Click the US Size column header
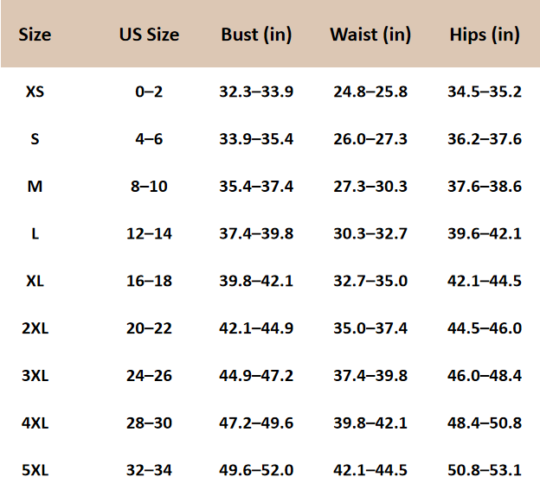This screenshot has height=496, width=540. point(149,35)
